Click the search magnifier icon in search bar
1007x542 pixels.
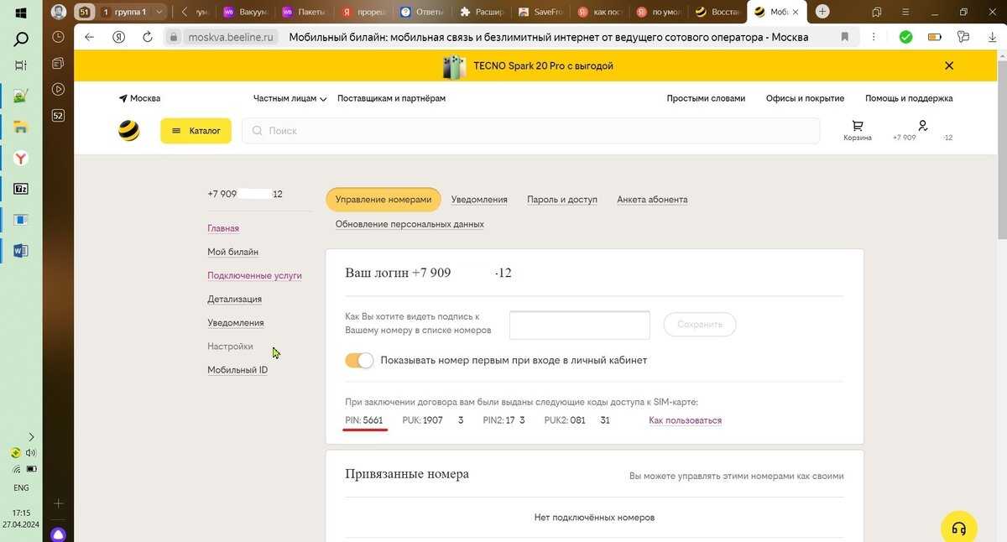click(256, 131)
